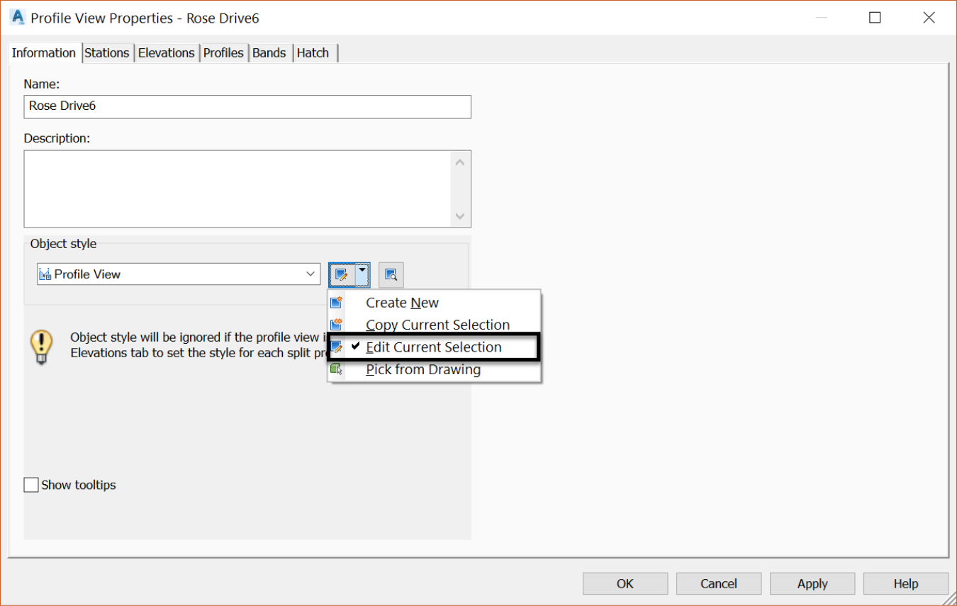Maximize the Profile View Properties window
957x606 pixels.
point(875,18)
